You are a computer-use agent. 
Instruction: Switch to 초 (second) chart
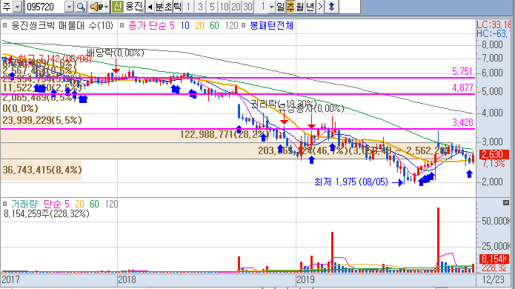click(x=168, y=7)
